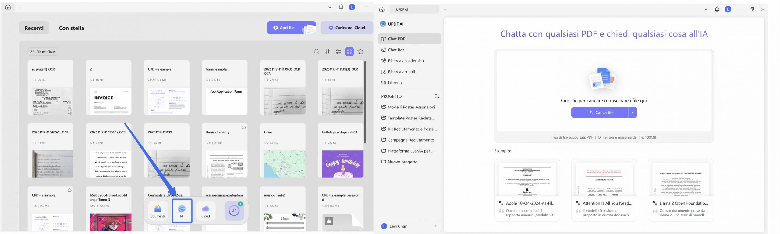The height and width of the screenshot is (234, 780).
Task: Switch to the Recenti tab
Action: click(34, 28)
